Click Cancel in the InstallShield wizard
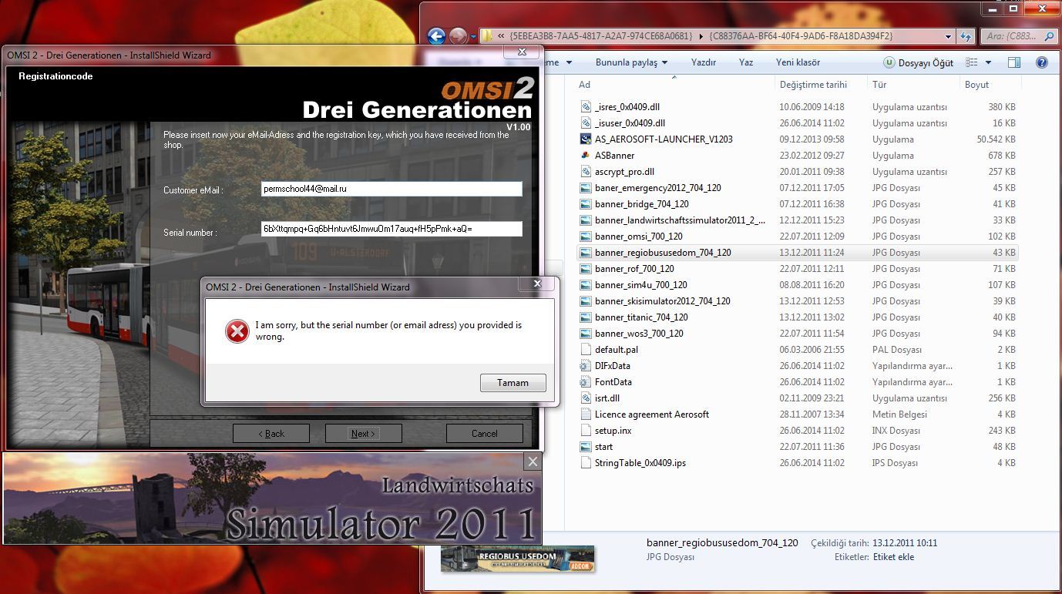Screen dimensions: 1062x594 pos(484,434)
